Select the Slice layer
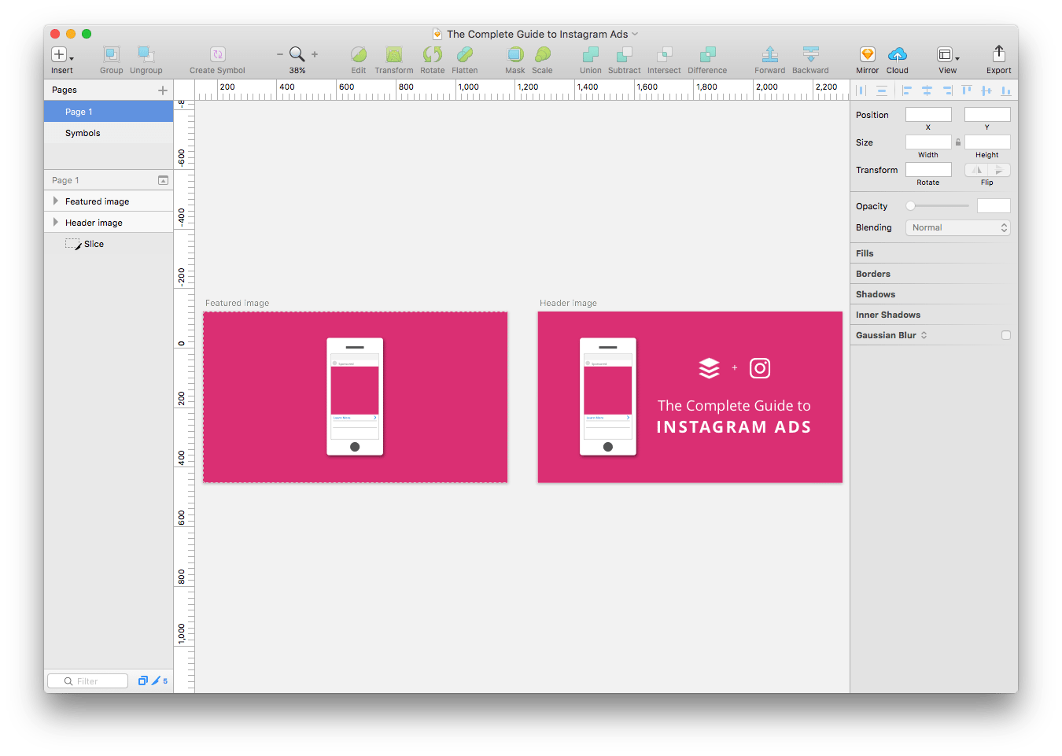This screenshot has width=1062, height=756. [x=109, y=244]
